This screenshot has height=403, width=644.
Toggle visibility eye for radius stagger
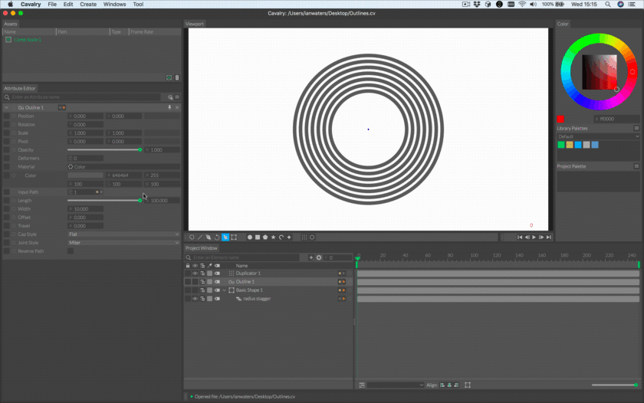(x=195, y=299)
